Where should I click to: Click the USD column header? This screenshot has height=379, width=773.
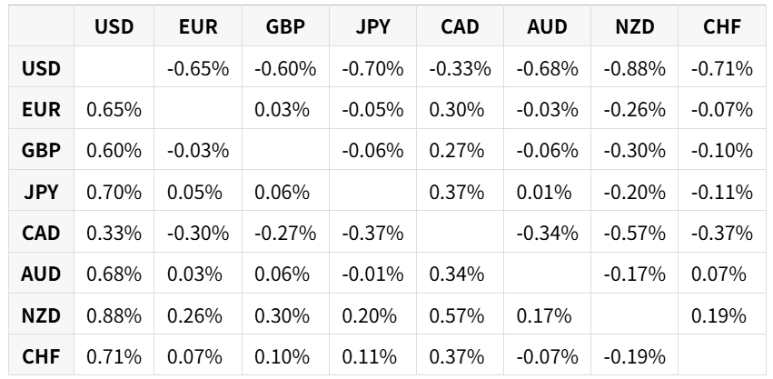[114, 25]
